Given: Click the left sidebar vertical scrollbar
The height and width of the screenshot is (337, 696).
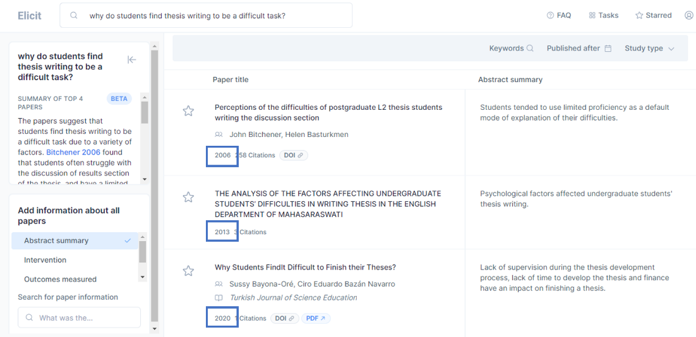Looking at the screenshot, I should point(155,189).
